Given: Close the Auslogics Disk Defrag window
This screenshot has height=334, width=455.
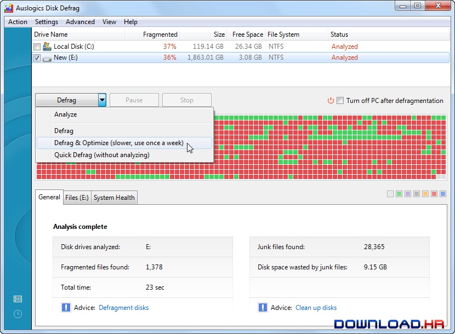Looking at the screenshot, I should (438, 6).
